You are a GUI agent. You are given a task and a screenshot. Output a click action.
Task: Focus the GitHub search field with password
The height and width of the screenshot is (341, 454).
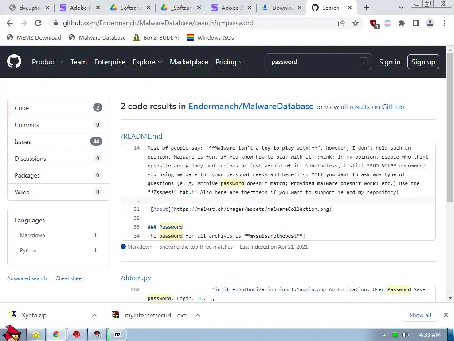318,62
